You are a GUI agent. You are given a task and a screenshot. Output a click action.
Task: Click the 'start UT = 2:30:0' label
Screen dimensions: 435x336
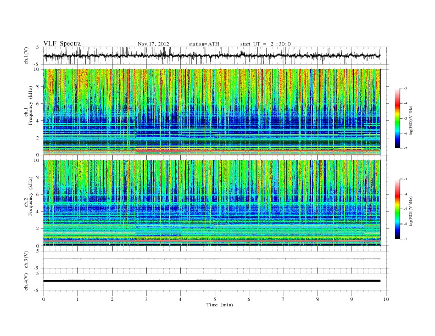pyautogui.click(x=265, y=44)
